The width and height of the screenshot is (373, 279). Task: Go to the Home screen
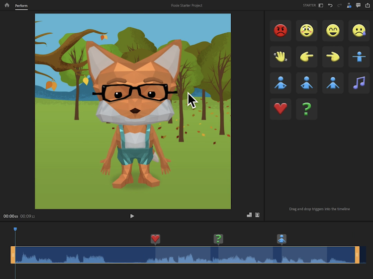click(7, 5)
